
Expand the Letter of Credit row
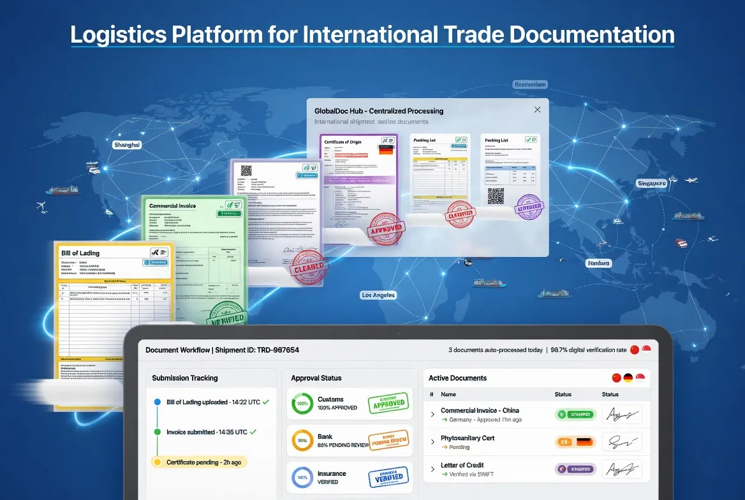click(x=432, y=469)
